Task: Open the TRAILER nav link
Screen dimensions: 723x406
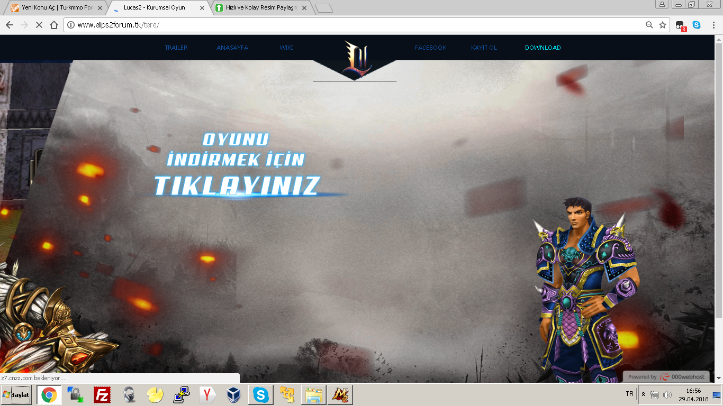Action: coord(176,48)
